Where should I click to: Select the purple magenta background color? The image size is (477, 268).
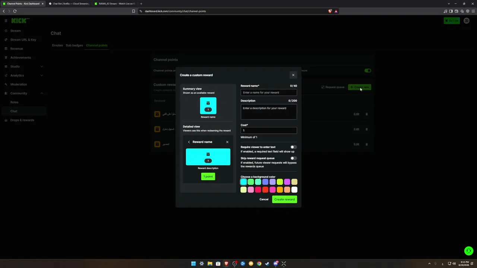click(x=287, y=182)
